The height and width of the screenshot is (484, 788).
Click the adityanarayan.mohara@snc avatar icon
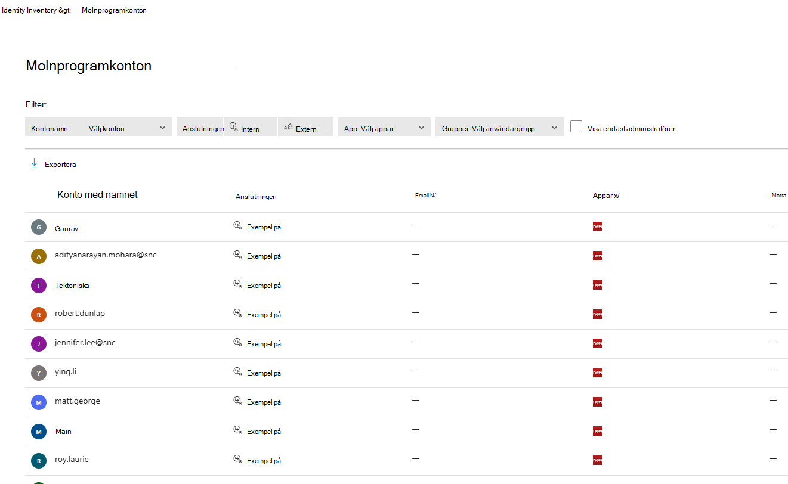(x=39, y=256)
